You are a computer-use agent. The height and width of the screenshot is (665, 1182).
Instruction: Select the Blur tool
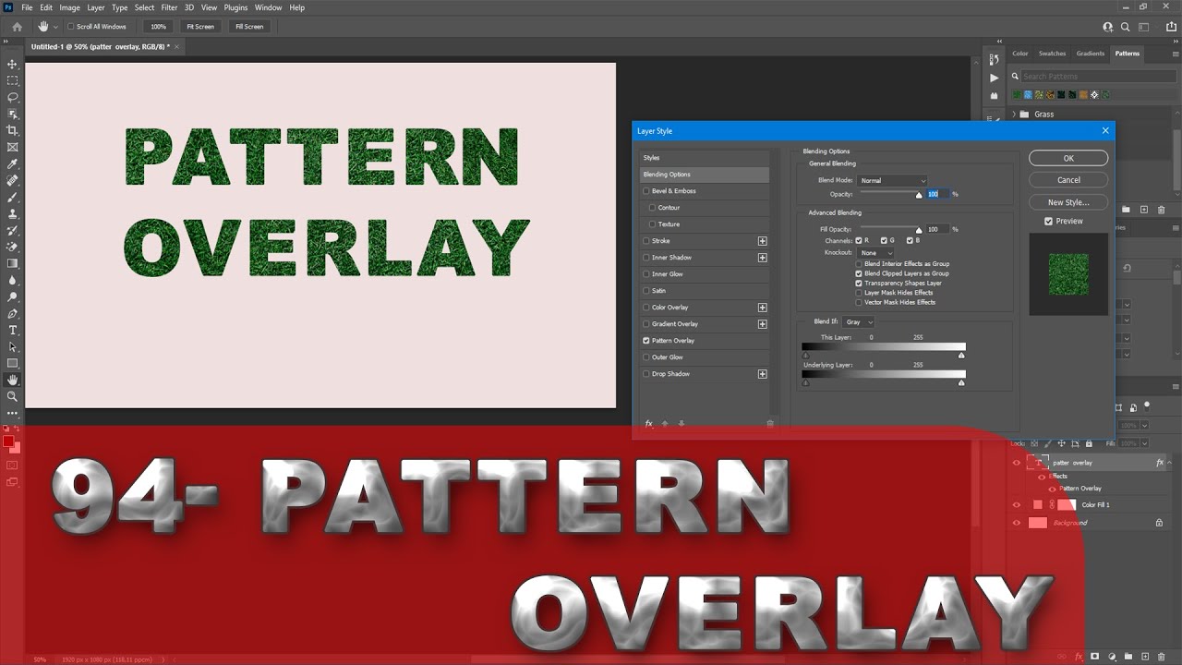tap(13, 280)
